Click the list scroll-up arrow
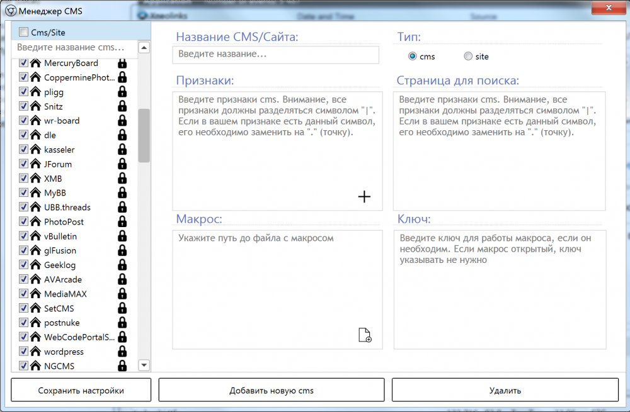 tap(144, 48)
